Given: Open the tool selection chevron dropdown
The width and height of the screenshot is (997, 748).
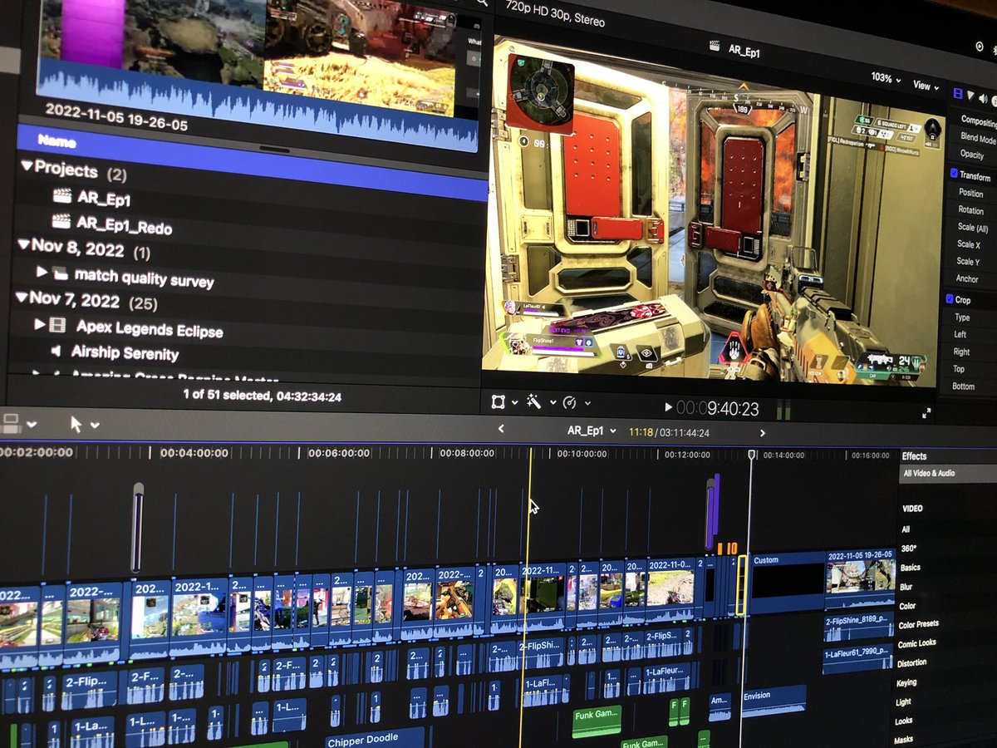Looking at the screenshot, I should (95, 425).
